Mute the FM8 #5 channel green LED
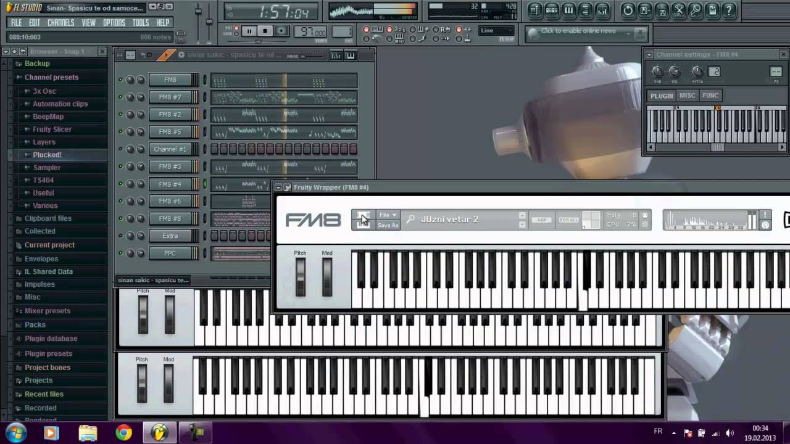This screenshot has width=790, height=444. coord(120,131)
